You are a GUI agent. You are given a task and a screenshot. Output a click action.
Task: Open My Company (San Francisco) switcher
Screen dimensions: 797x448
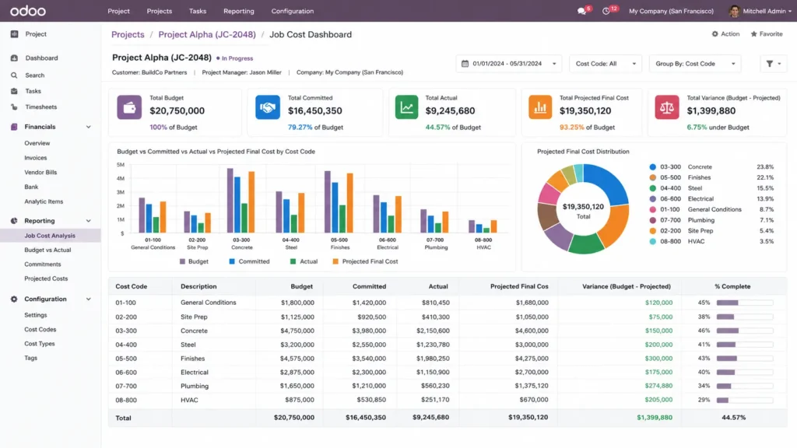[x=671, y=11]
